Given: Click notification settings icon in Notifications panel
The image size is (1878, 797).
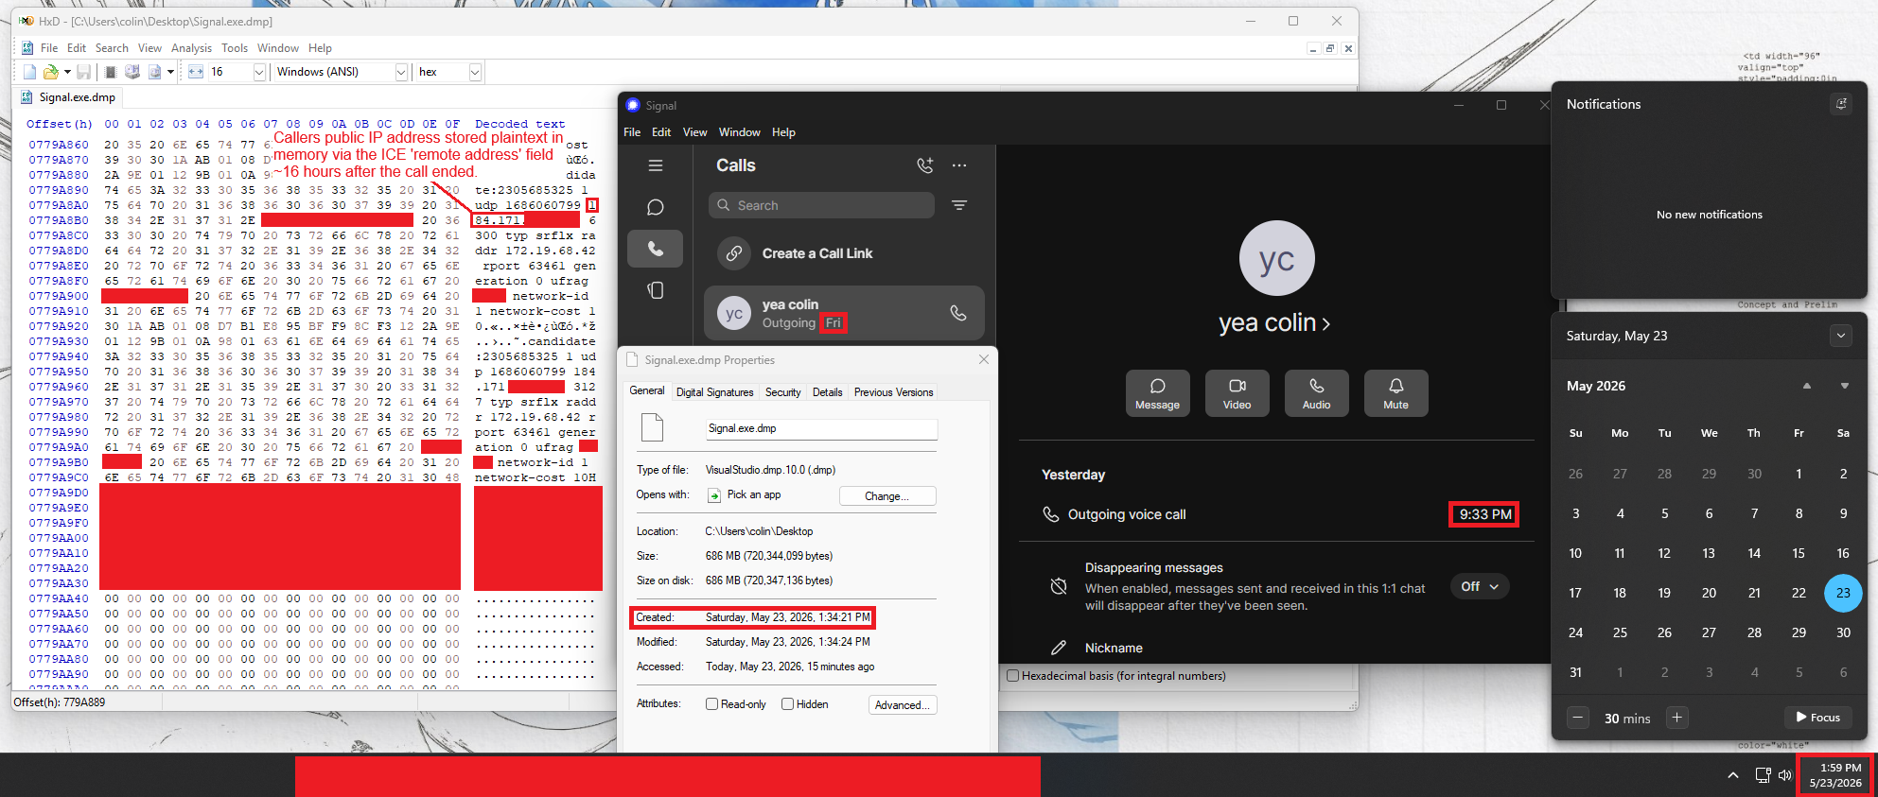Looking at the screenshot, I should (1841, 104).
